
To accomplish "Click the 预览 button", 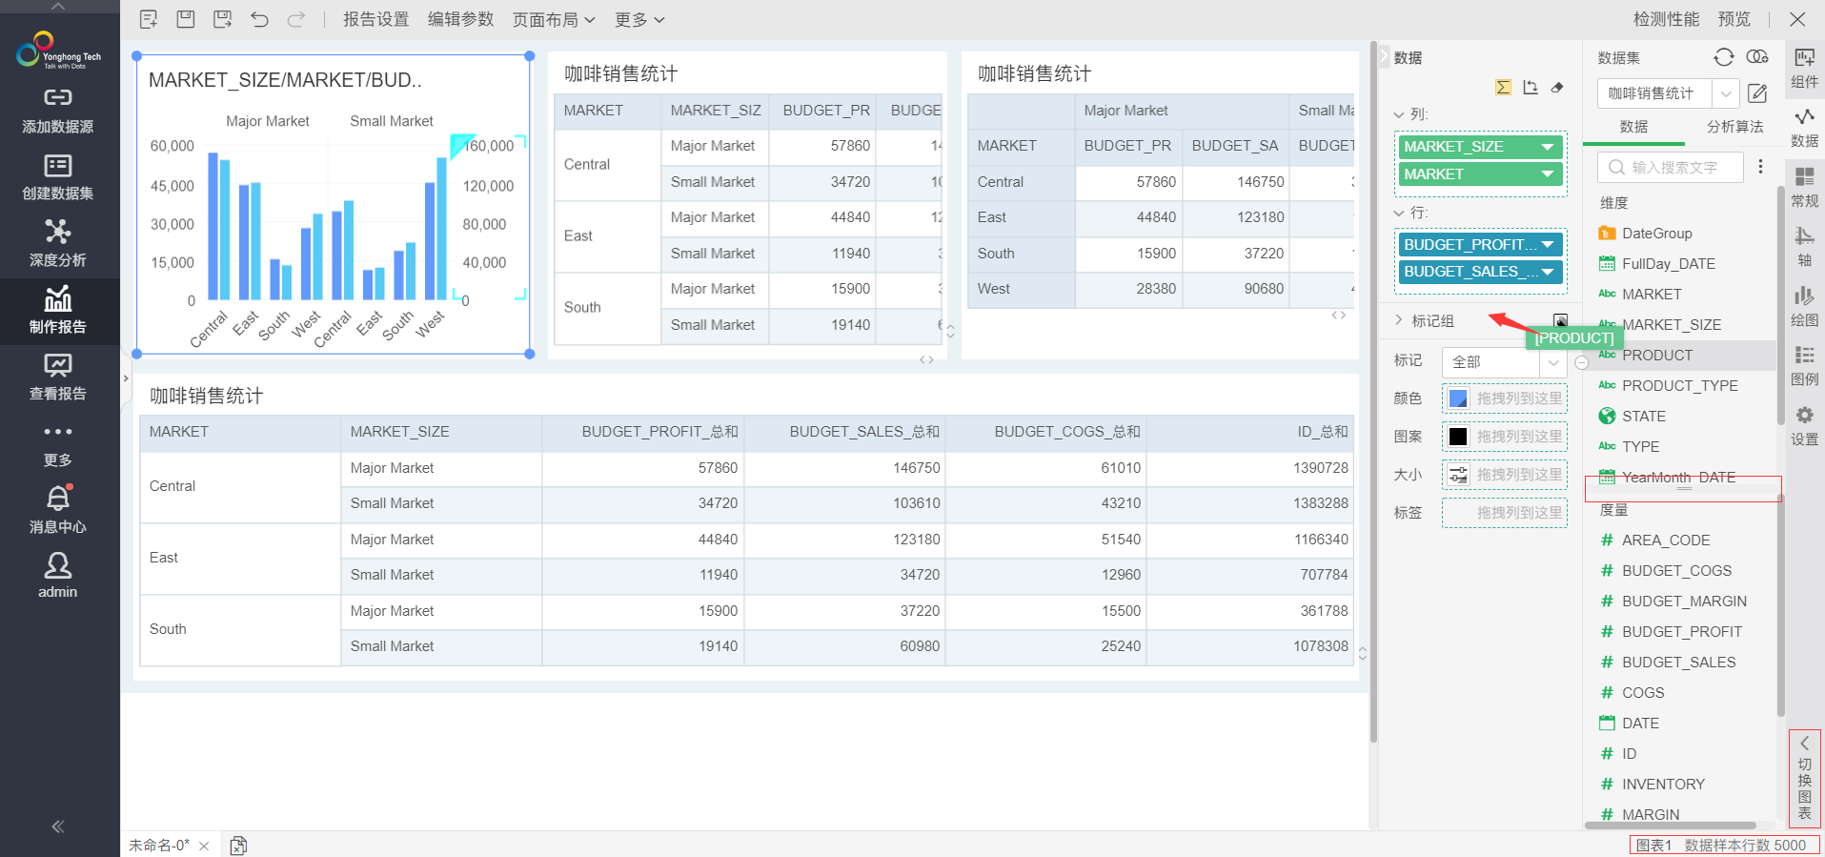I will [1734, 19].
